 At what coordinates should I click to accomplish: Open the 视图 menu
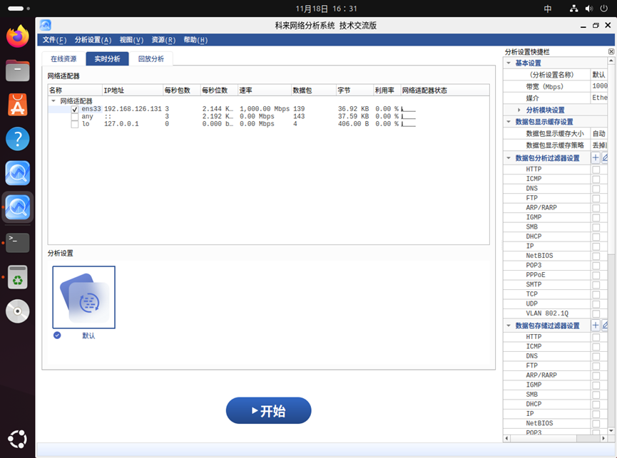pos(131,40)
